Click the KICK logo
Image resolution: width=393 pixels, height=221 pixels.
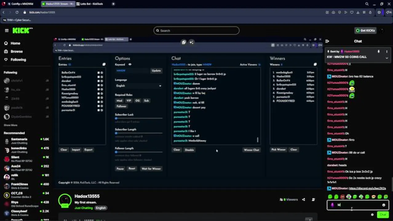click(22, 30)
